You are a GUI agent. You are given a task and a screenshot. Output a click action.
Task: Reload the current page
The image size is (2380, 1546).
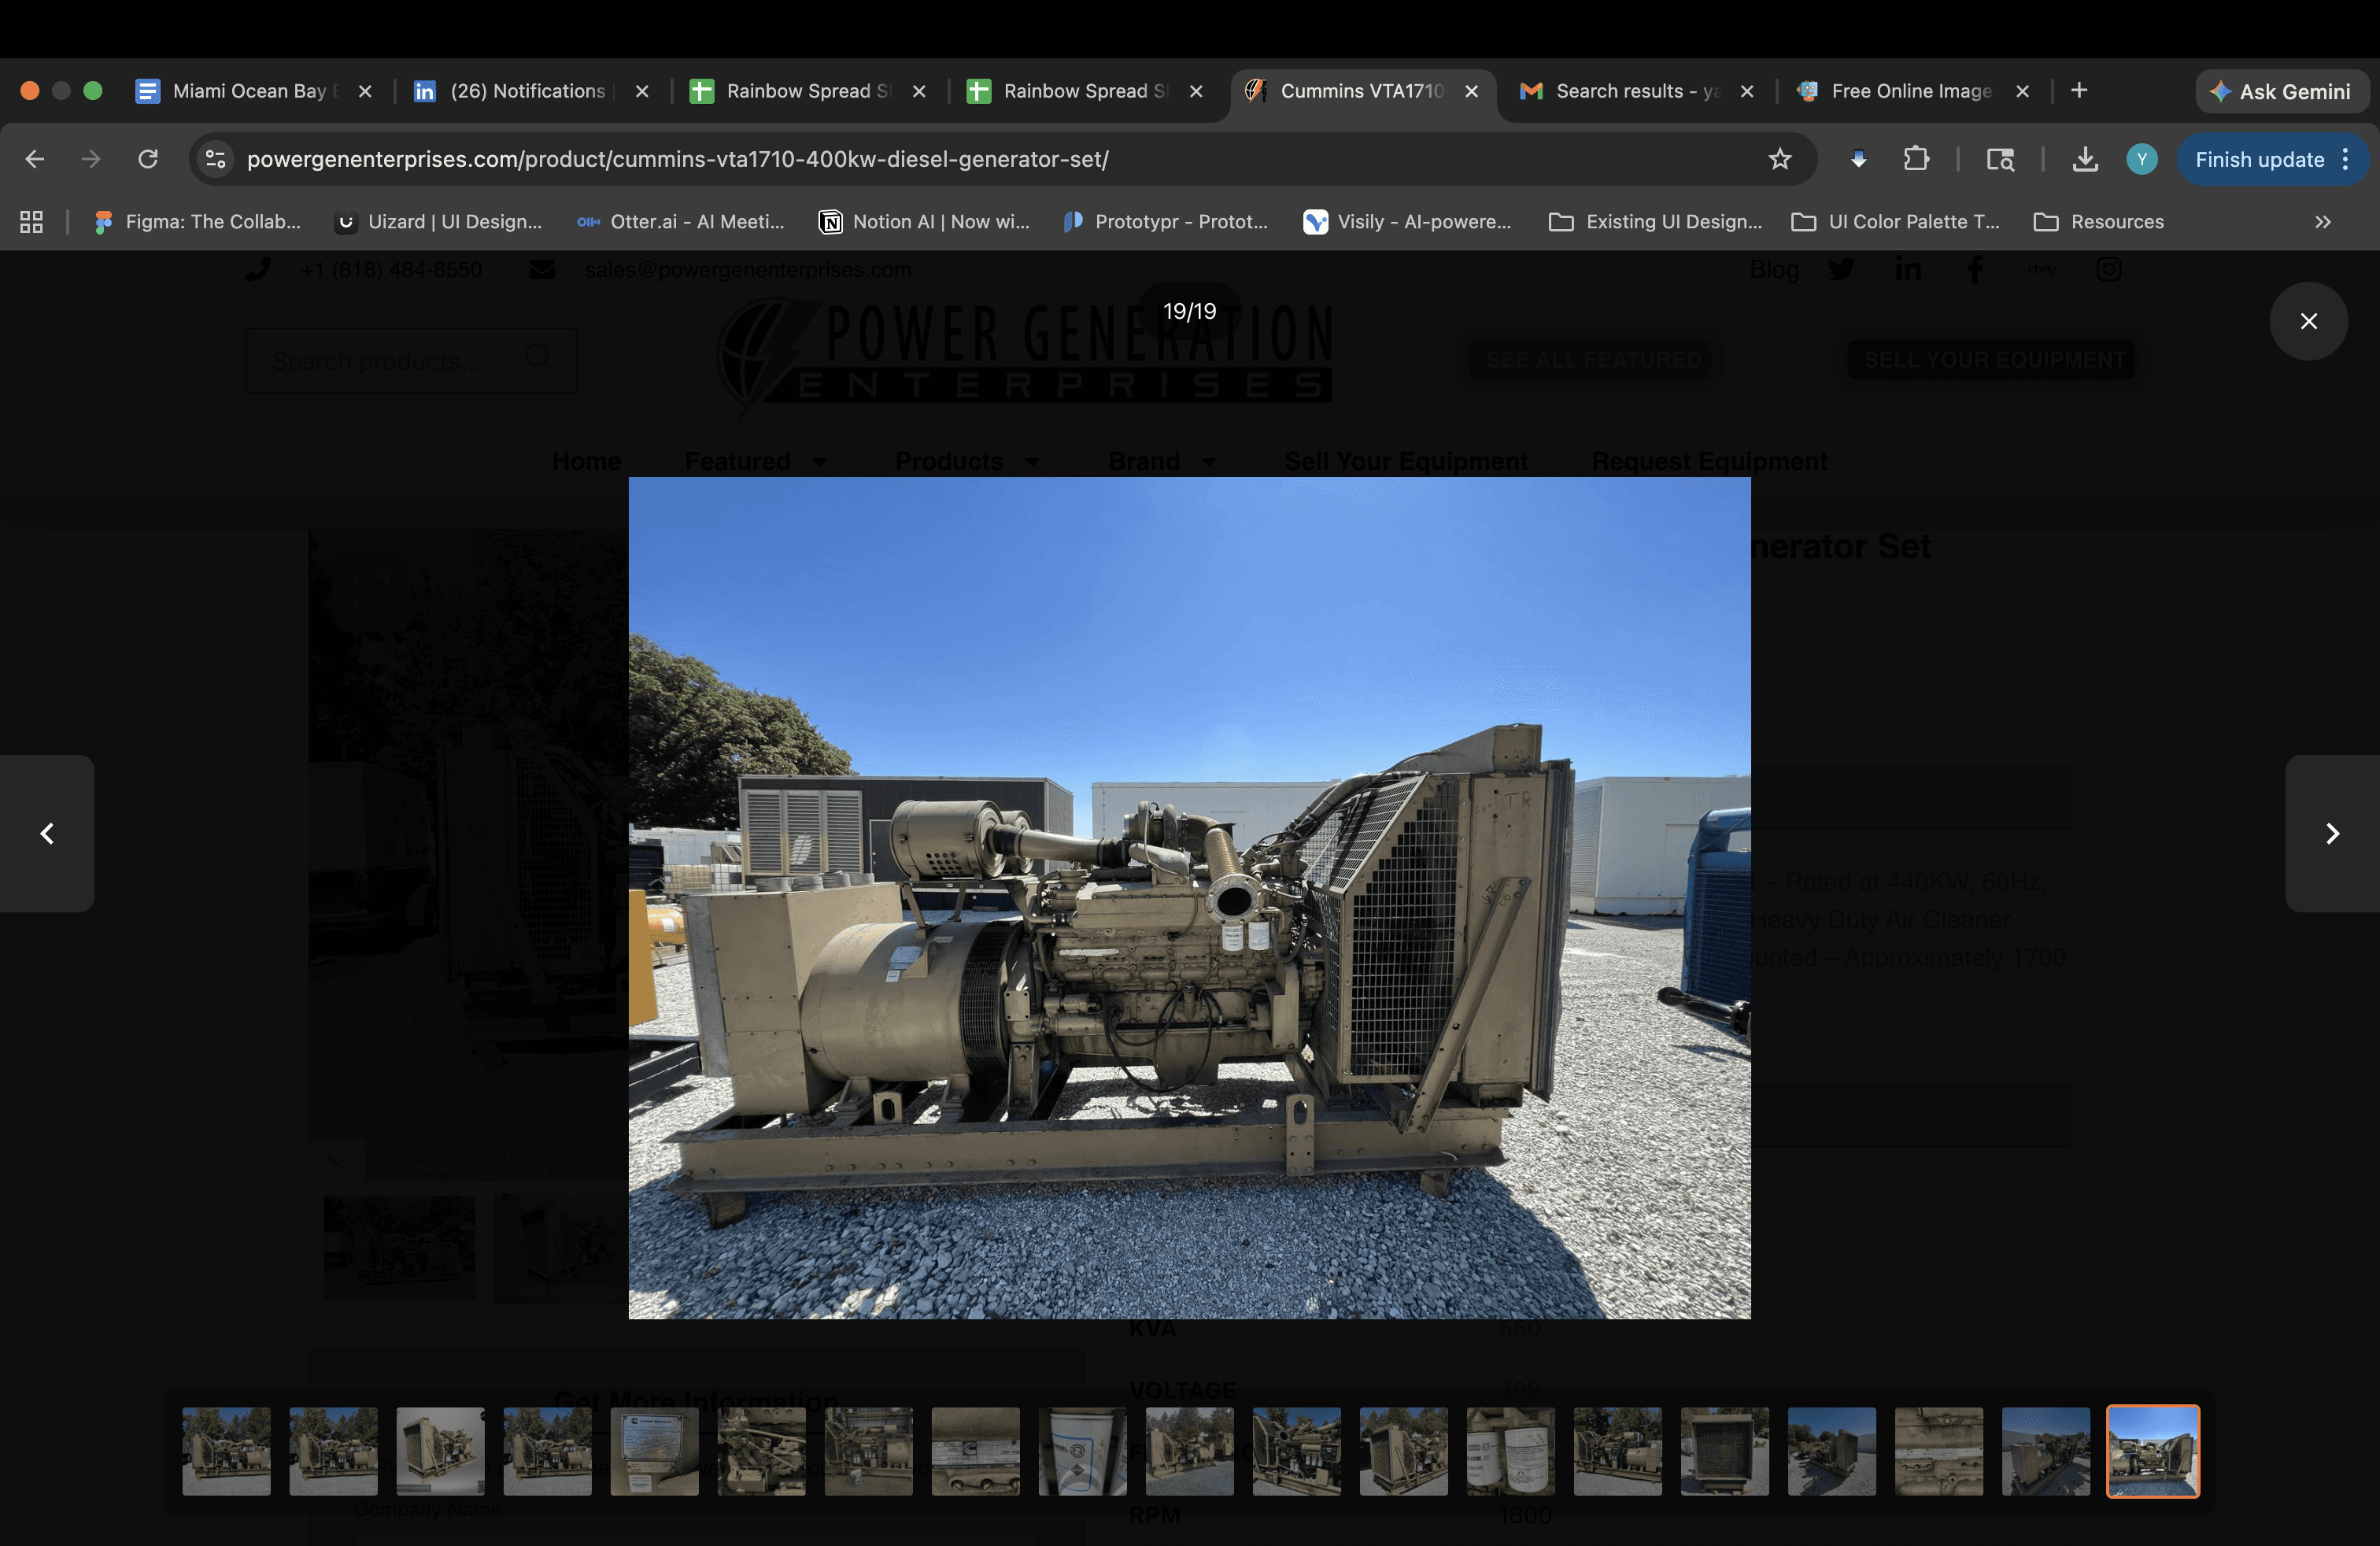click(148, 159)
